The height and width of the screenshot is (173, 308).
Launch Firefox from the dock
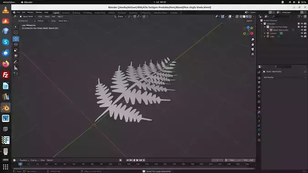(5, 64)
